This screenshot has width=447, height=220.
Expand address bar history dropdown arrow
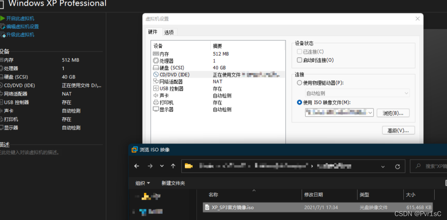[x=383, y=166]
